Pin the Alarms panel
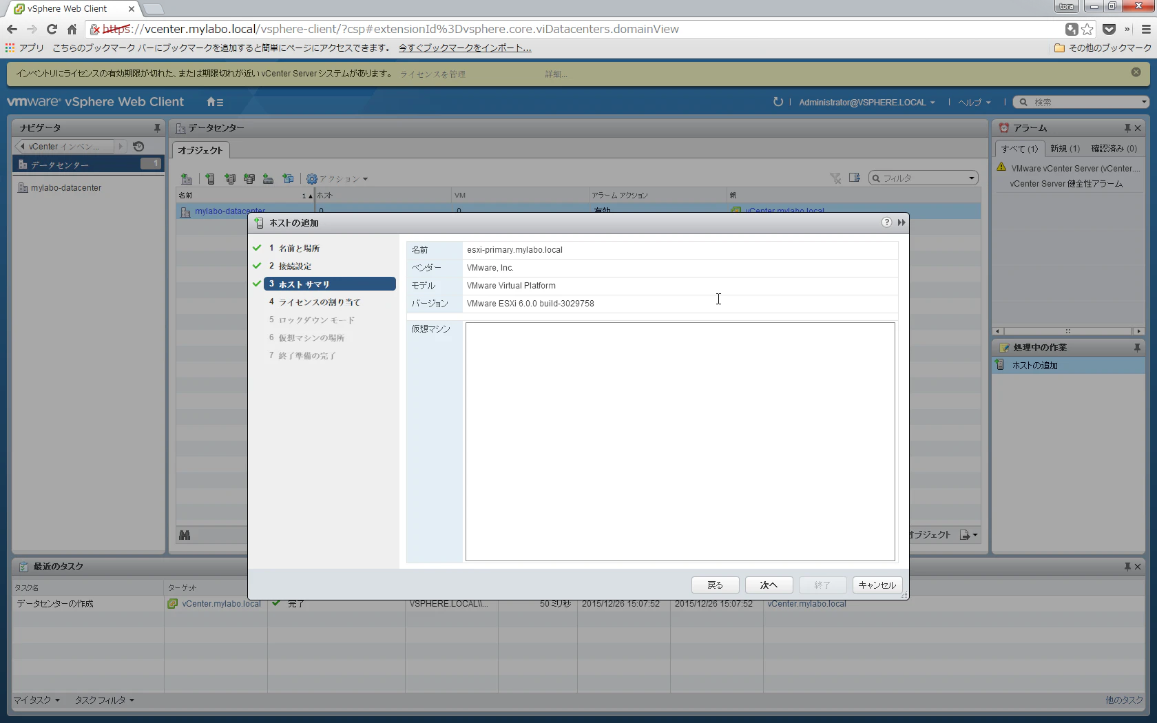1157x723 pixels. 1127,128
